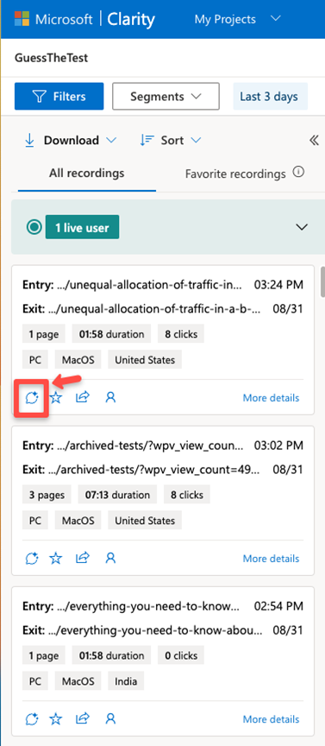
Task: Click the 02:54 PM timestamp
Action: (278, 607)
